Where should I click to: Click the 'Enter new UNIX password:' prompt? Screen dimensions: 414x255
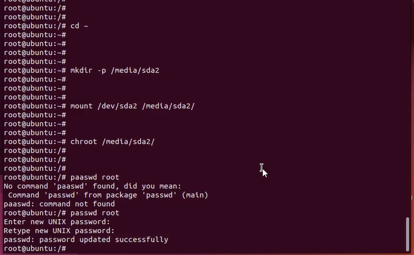coord(57,222)
